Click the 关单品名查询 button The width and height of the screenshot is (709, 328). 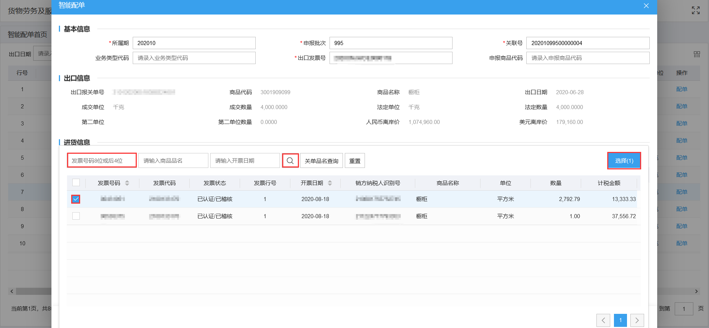point(321,161)
